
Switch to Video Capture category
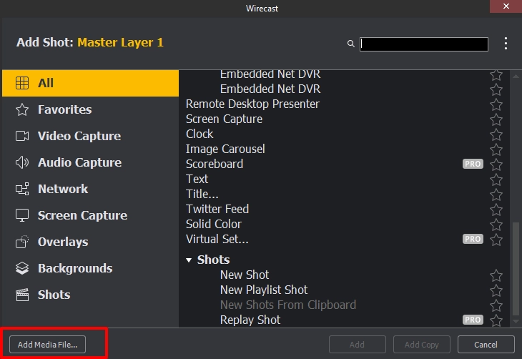point(90,136)
